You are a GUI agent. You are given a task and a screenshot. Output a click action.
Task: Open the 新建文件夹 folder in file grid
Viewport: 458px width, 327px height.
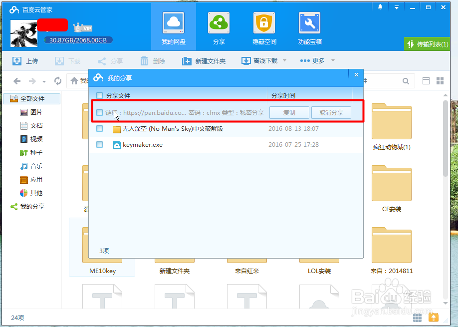(175, 267)
